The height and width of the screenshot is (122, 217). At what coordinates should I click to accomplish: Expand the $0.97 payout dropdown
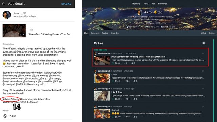coord(118,117)
